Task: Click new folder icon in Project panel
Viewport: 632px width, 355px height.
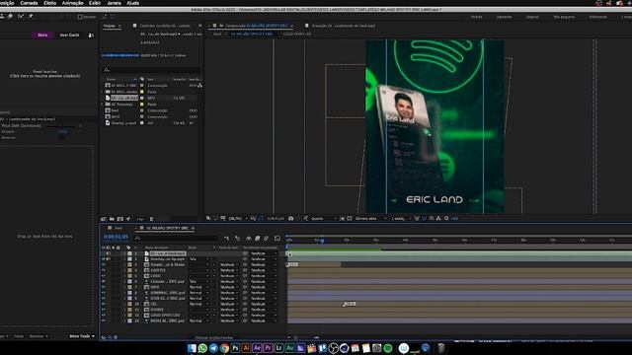Action: pos(112,219)
